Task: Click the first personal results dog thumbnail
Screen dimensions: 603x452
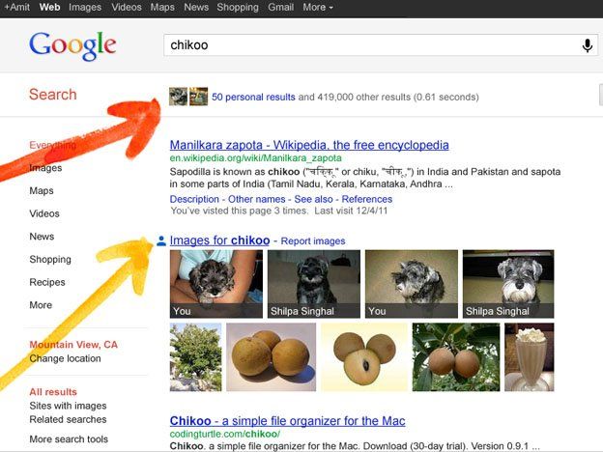Action: (178, 97)
